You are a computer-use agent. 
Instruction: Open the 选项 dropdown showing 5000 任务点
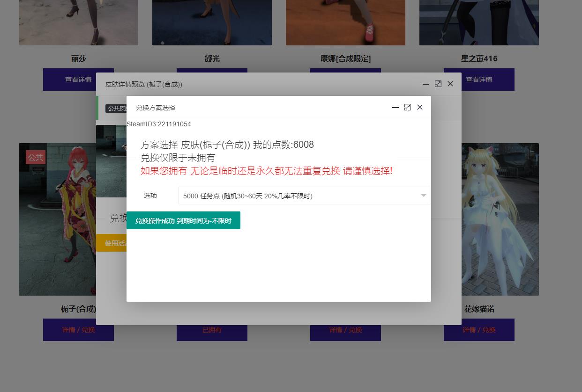click(x=300, y=196)
